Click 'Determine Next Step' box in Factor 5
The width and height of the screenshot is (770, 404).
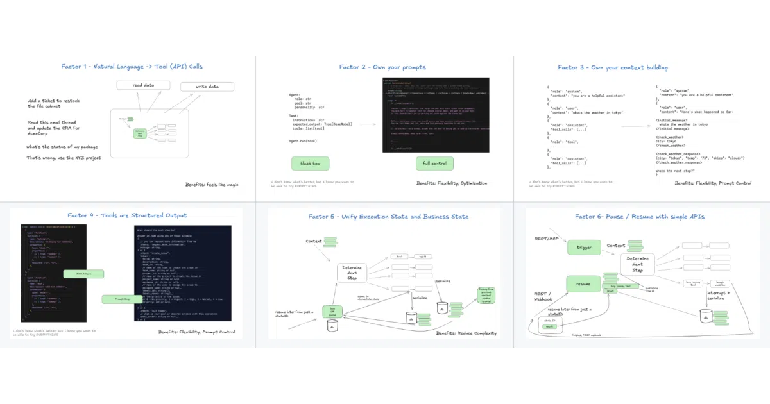click(352, 272)
